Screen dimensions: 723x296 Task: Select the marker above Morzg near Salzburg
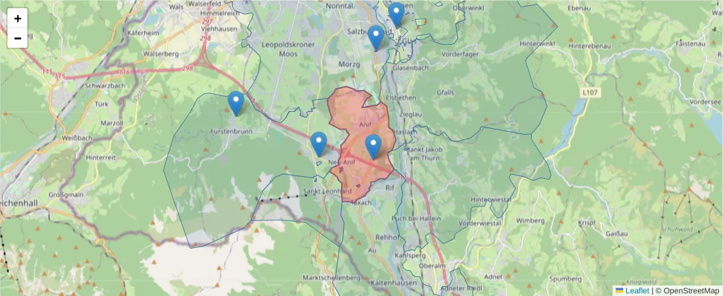coord(376,38)
